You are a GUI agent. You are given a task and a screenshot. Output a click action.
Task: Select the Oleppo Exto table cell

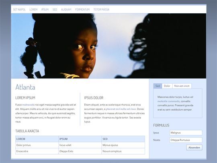80,151
